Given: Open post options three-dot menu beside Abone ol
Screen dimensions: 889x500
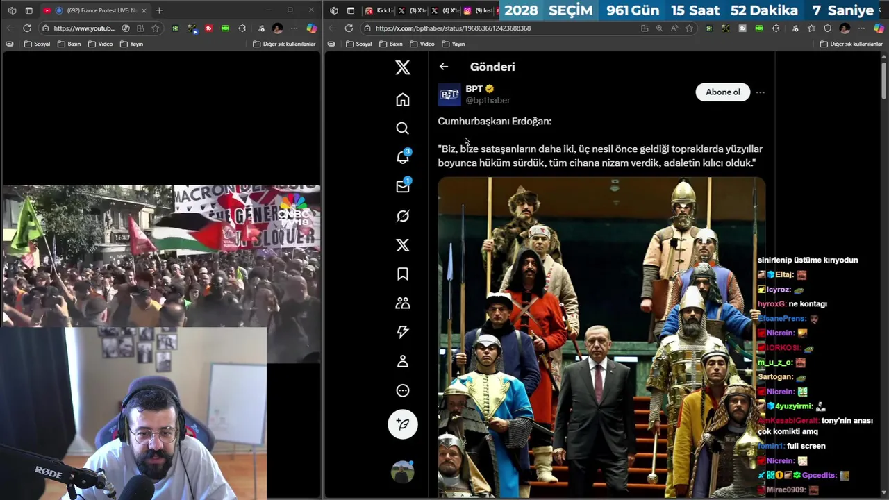Looking at the screenshot, I should [x=761, y=92].
